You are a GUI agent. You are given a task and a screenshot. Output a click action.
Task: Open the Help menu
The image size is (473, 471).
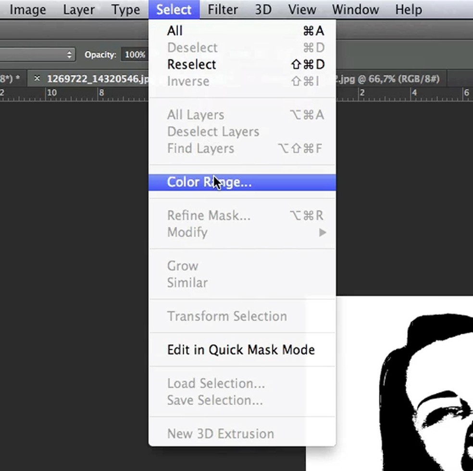409,10
